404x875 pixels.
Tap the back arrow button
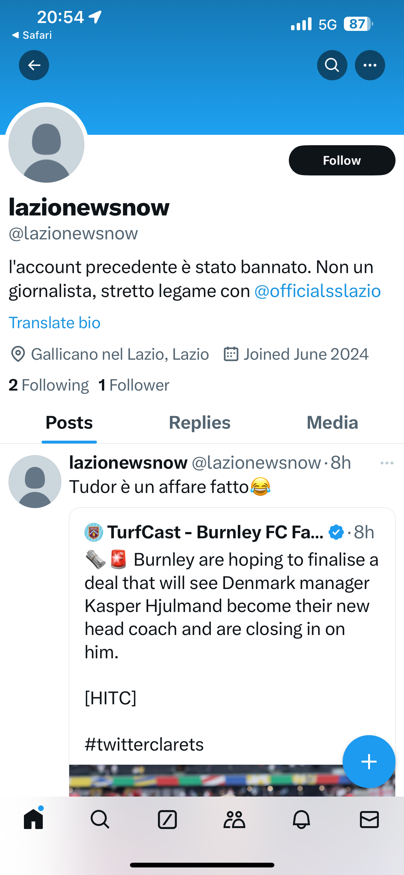34,65
